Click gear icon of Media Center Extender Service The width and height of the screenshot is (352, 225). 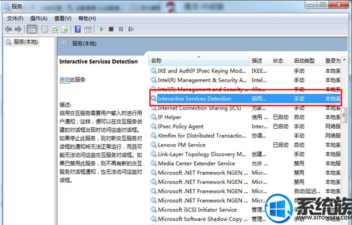click(153, 163)
